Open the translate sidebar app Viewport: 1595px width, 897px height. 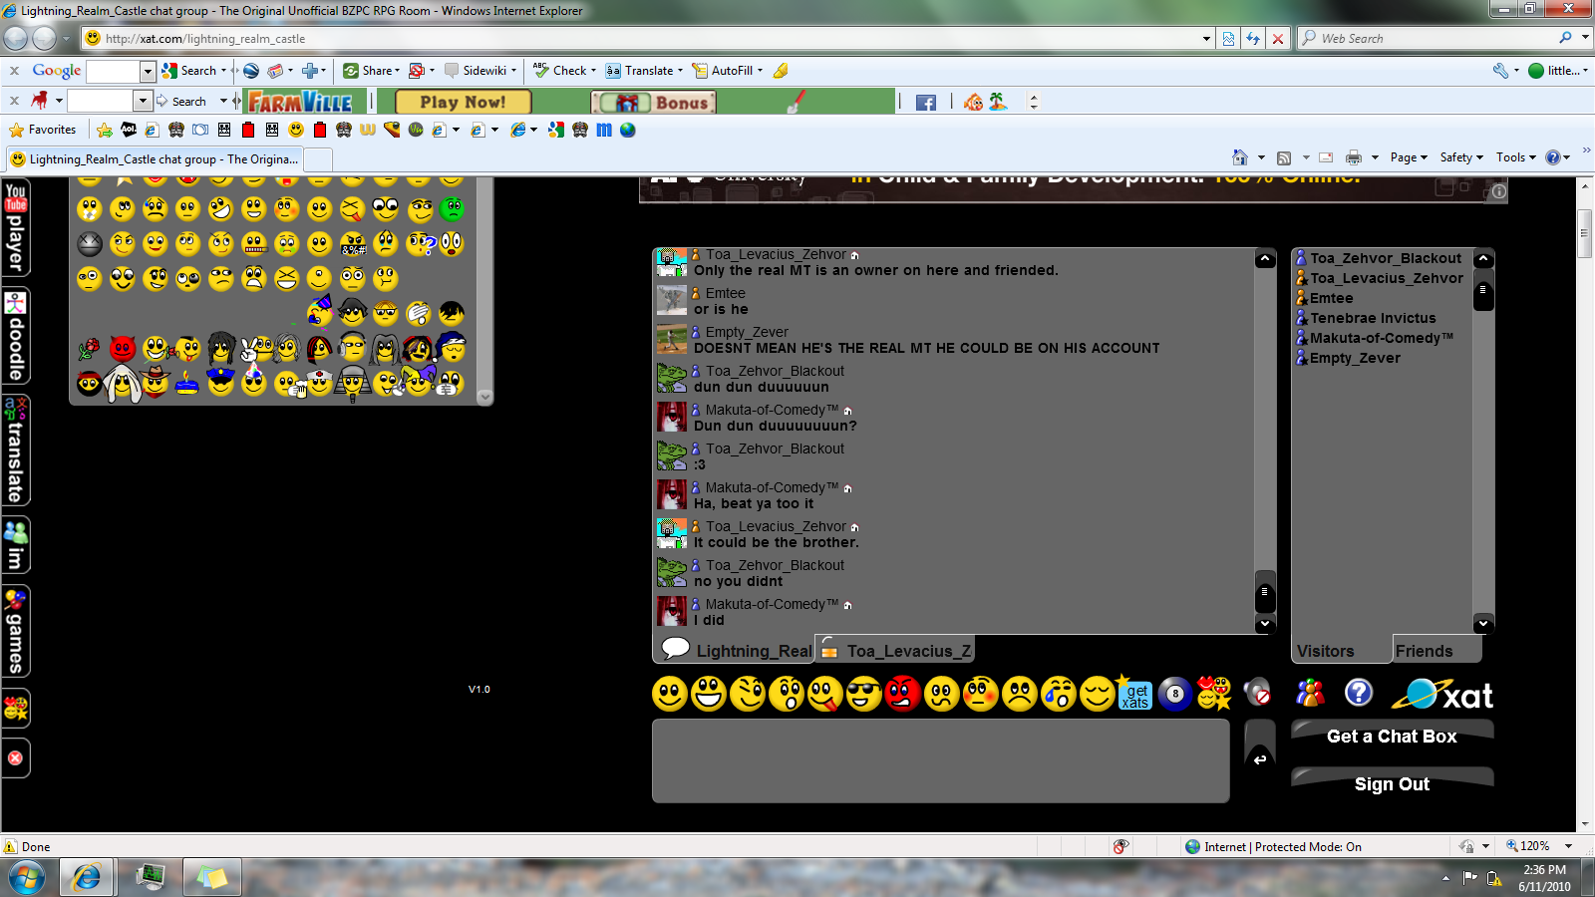pos(15,449)
